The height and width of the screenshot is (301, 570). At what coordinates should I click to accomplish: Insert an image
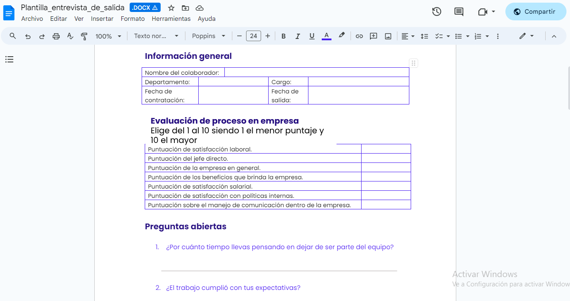(388, 36)
